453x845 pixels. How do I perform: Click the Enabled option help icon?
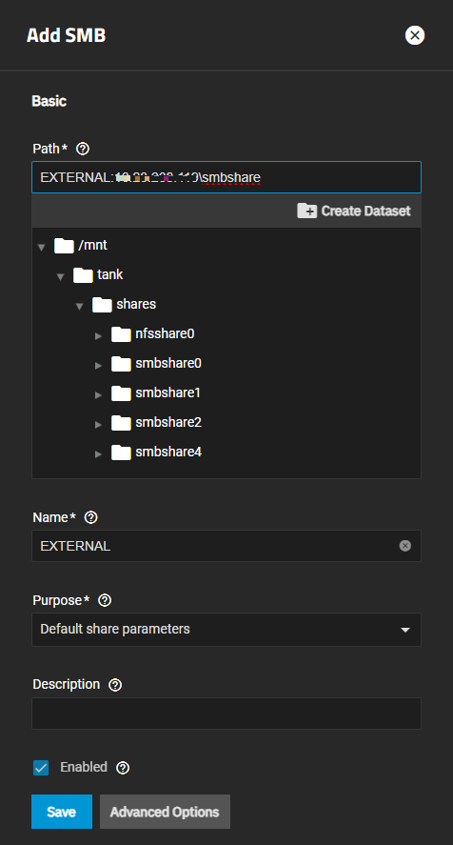coord(123,768)
